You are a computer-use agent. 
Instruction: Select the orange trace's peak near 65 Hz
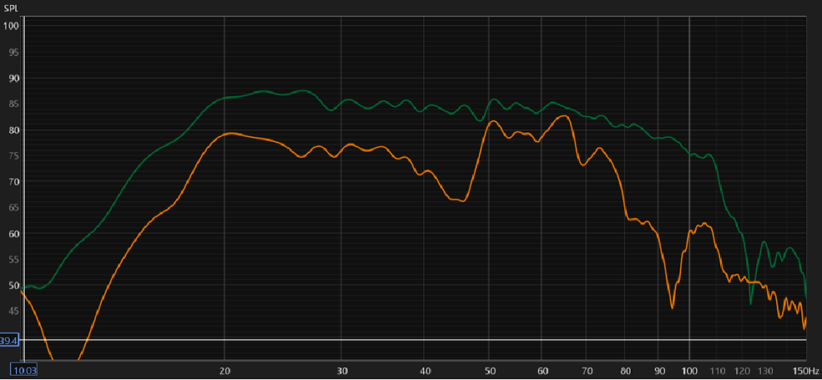(565, 116)
